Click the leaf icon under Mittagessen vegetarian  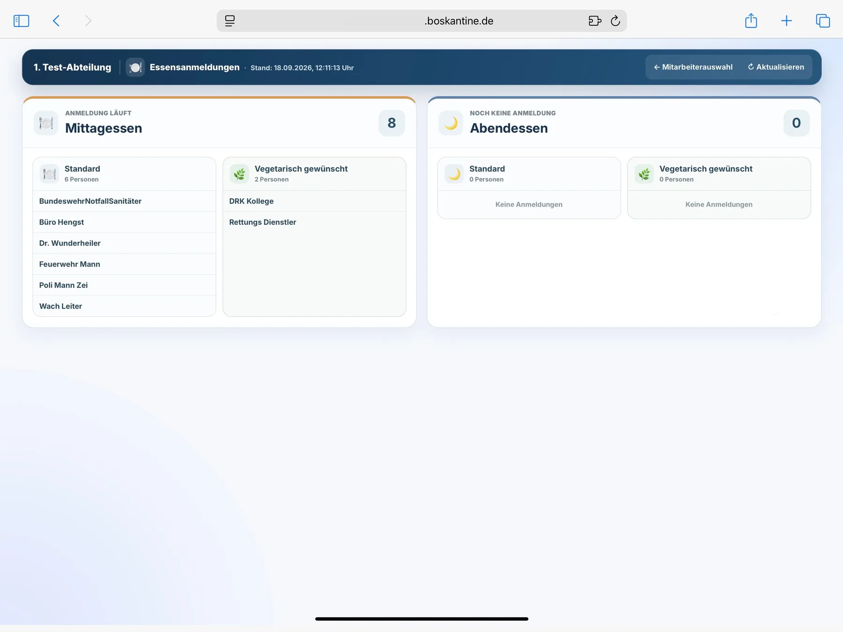click(239, 174)
